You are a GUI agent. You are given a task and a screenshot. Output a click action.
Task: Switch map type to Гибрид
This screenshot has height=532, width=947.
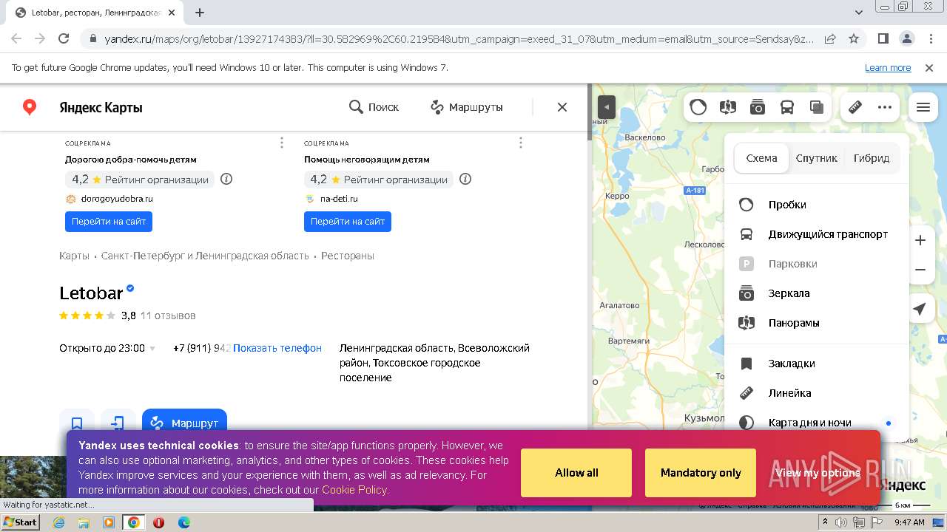tap(872, 158)
